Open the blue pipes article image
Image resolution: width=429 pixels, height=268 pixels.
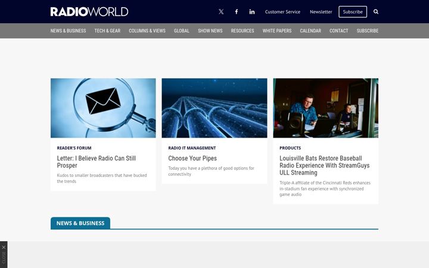[214, 108]
